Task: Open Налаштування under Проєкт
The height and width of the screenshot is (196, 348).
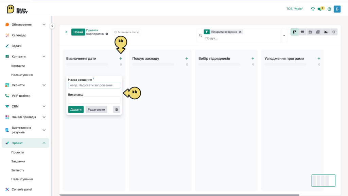Action: tap(22, 179)
